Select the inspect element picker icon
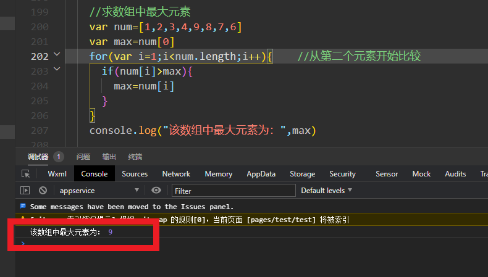The image size is (488, 277). pos(25,174)
